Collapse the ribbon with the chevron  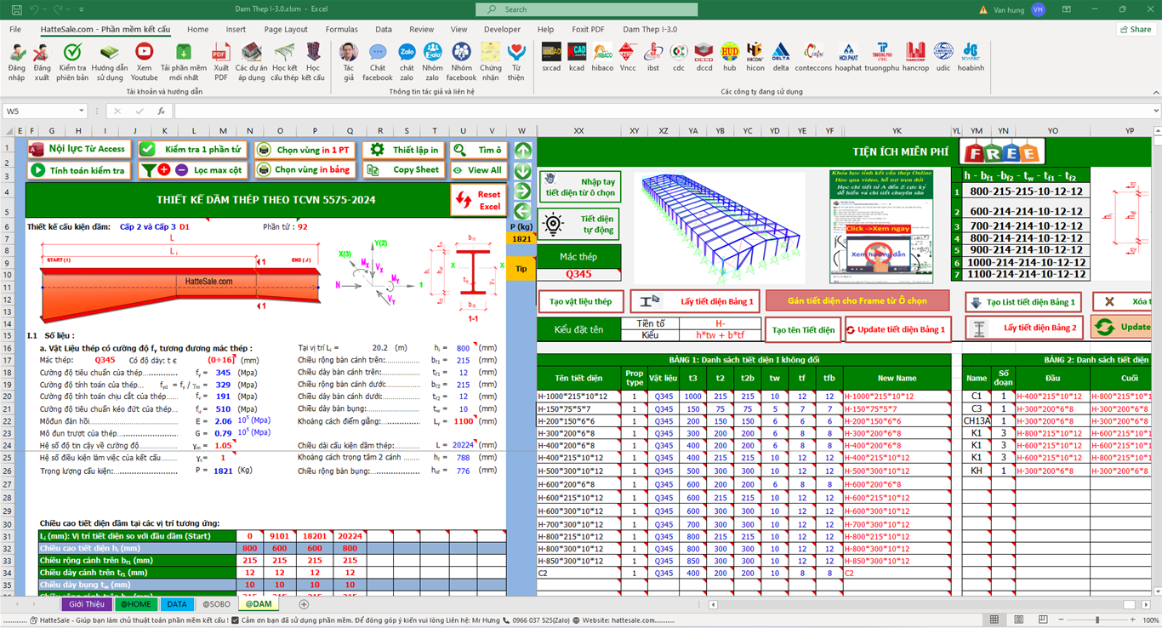click(1154, 92)
